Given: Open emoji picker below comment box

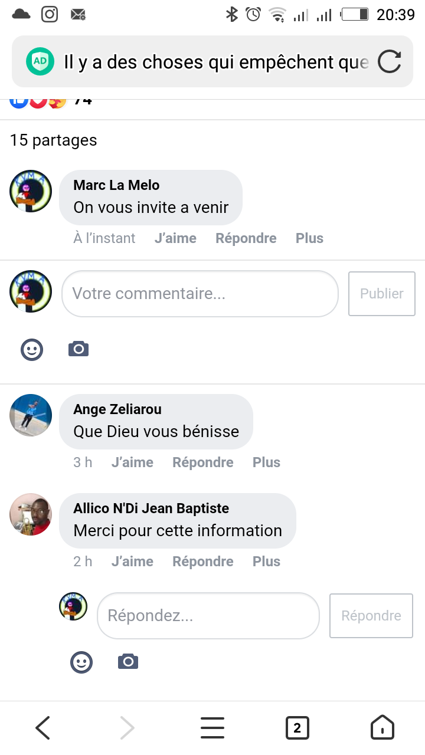Looking at the screenshot, I should point(32,350).
